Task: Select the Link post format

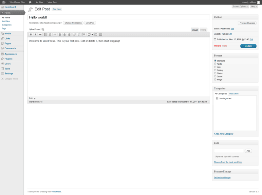Action: coord(215,67)
